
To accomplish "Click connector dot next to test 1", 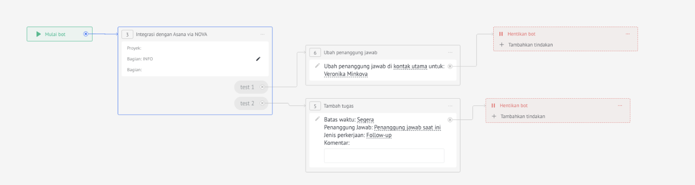I will [262, 87].
